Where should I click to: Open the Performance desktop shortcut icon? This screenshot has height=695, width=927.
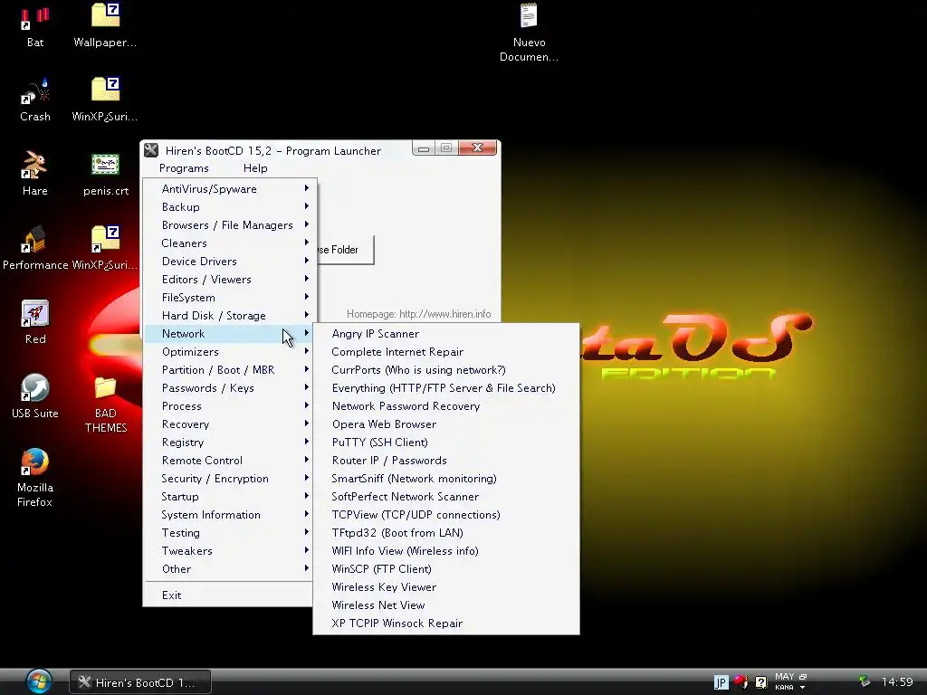(35, 239)
